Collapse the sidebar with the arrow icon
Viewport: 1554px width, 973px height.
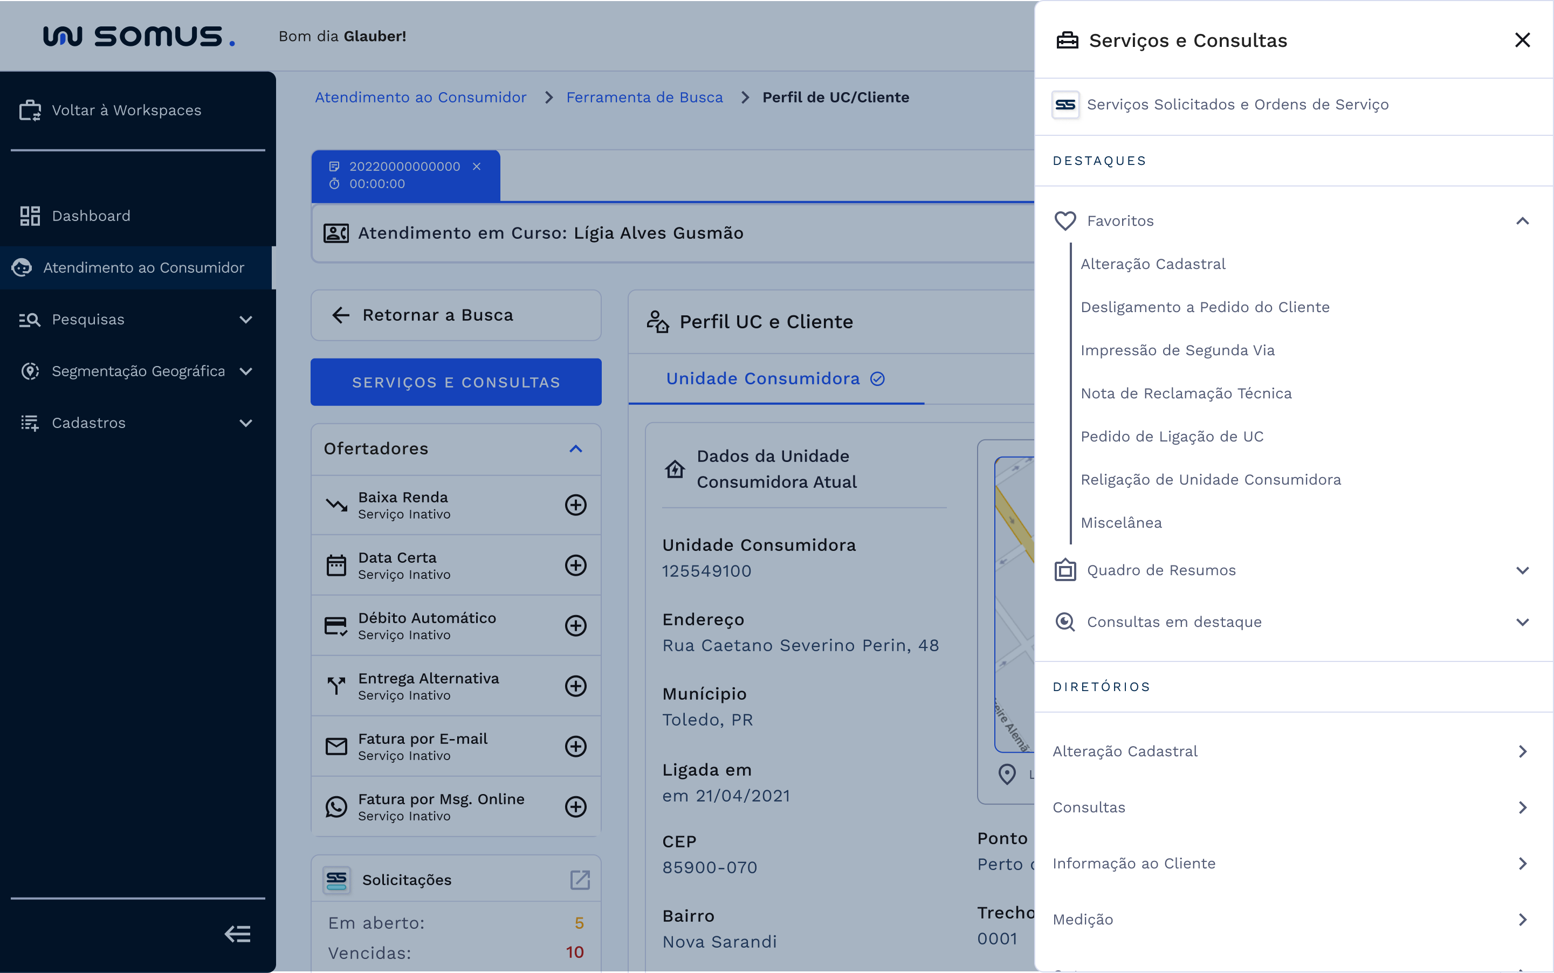(x=237, y=934)
